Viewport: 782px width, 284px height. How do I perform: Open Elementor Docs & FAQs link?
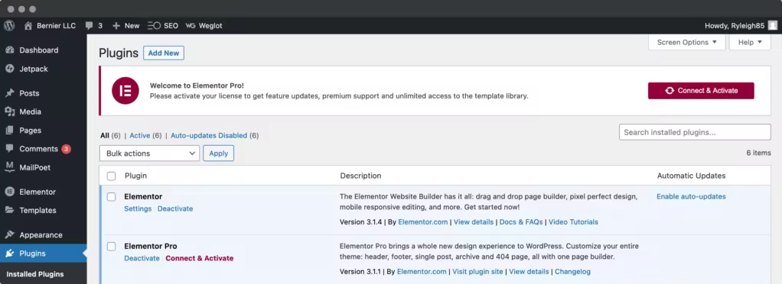click(521, 222)
